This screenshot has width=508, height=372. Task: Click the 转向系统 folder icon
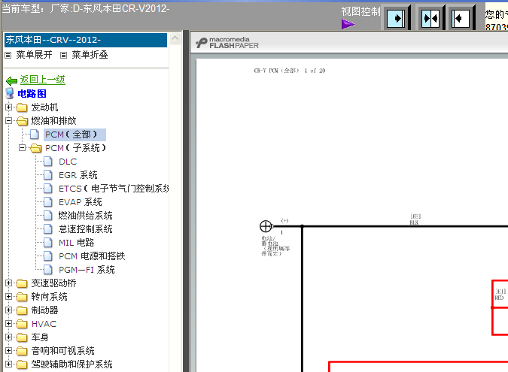(22, 297)
